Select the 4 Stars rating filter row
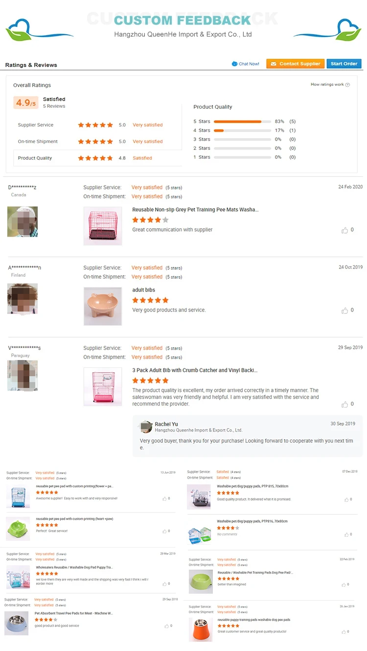 [244, 130]
